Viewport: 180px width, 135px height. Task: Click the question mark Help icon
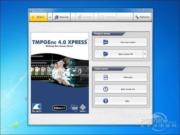(x=105, y=101)
